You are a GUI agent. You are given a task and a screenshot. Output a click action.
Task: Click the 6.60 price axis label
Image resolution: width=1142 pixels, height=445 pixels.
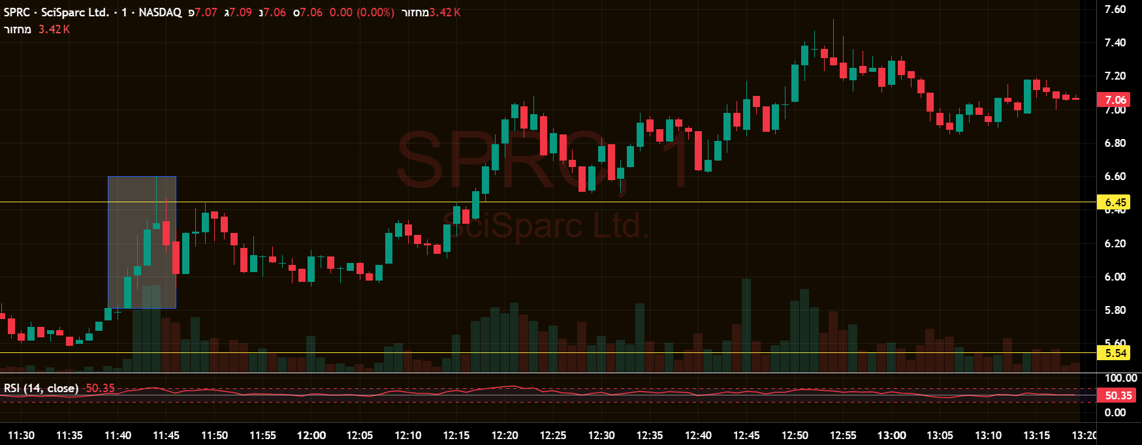[1115, 176]
